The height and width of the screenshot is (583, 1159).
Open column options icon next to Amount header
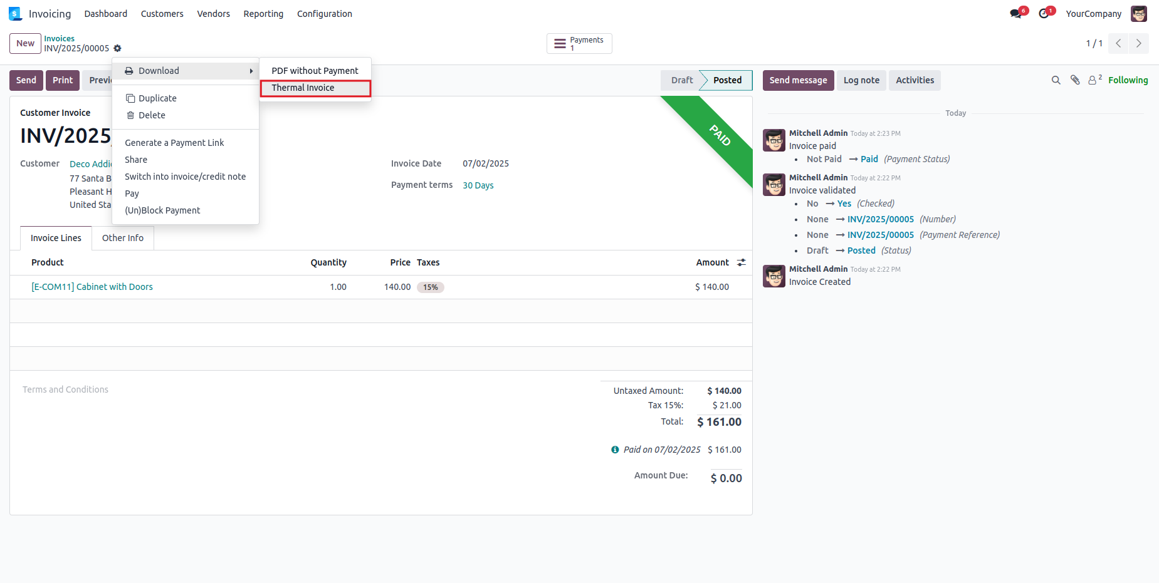tap(742, 262)
